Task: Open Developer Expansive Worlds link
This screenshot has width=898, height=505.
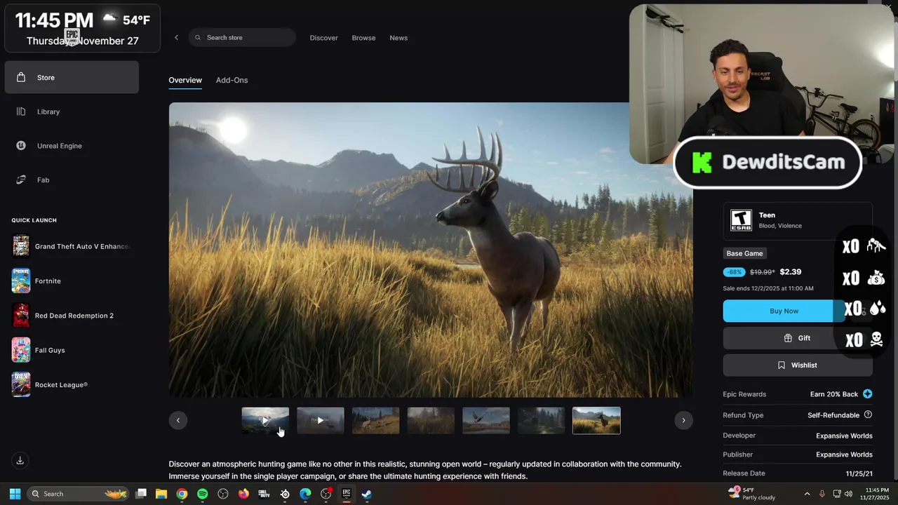Action: 844,436
